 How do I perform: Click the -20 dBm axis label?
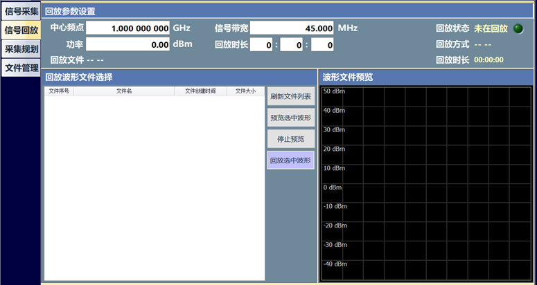pos(335,226)
